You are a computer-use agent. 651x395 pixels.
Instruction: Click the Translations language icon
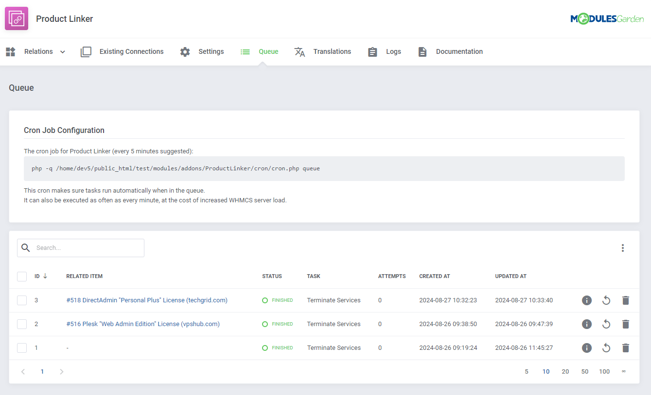click(x=300, y=52)
